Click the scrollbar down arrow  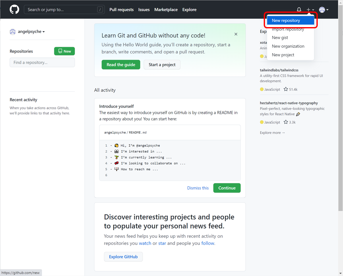pos(341,273)
